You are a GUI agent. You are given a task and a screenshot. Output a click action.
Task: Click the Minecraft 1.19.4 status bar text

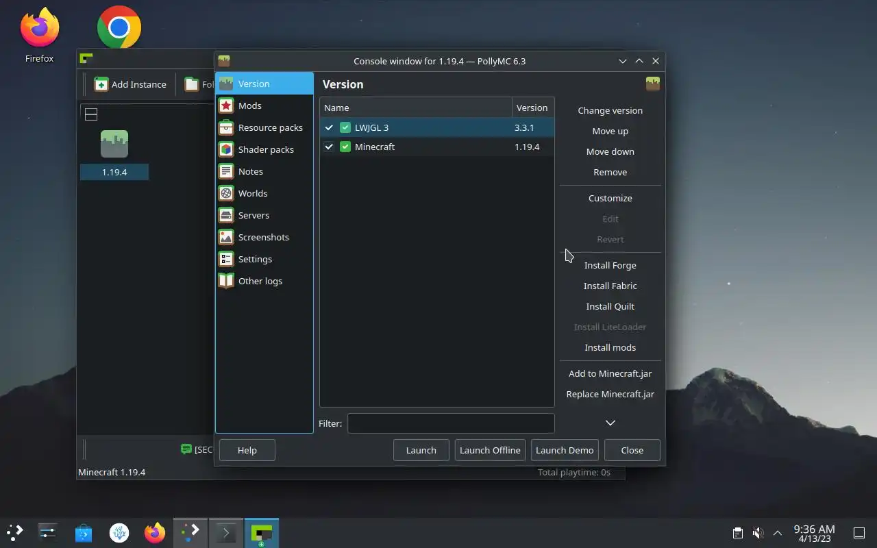tap(112, 472)
